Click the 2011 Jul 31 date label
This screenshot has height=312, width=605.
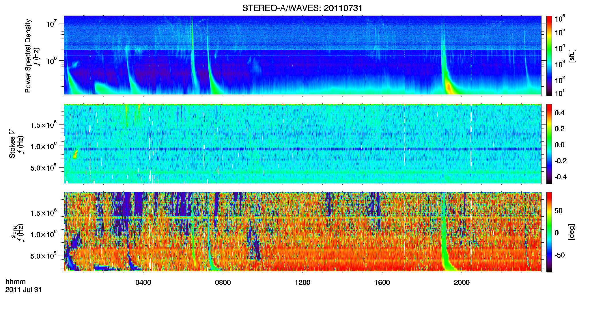point(23,290)
